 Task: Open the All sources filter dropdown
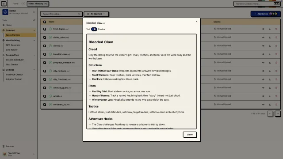coord(96,14)
